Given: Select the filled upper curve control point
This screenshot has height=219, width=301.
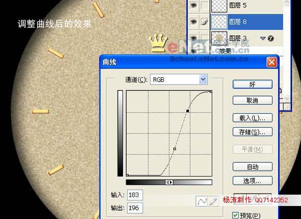Looking at the screenshot, I should (x=187, y=111).
